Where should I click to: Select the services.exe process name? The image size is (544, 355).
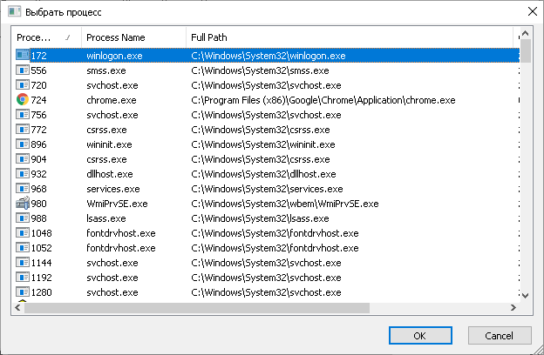click(113, 189)
